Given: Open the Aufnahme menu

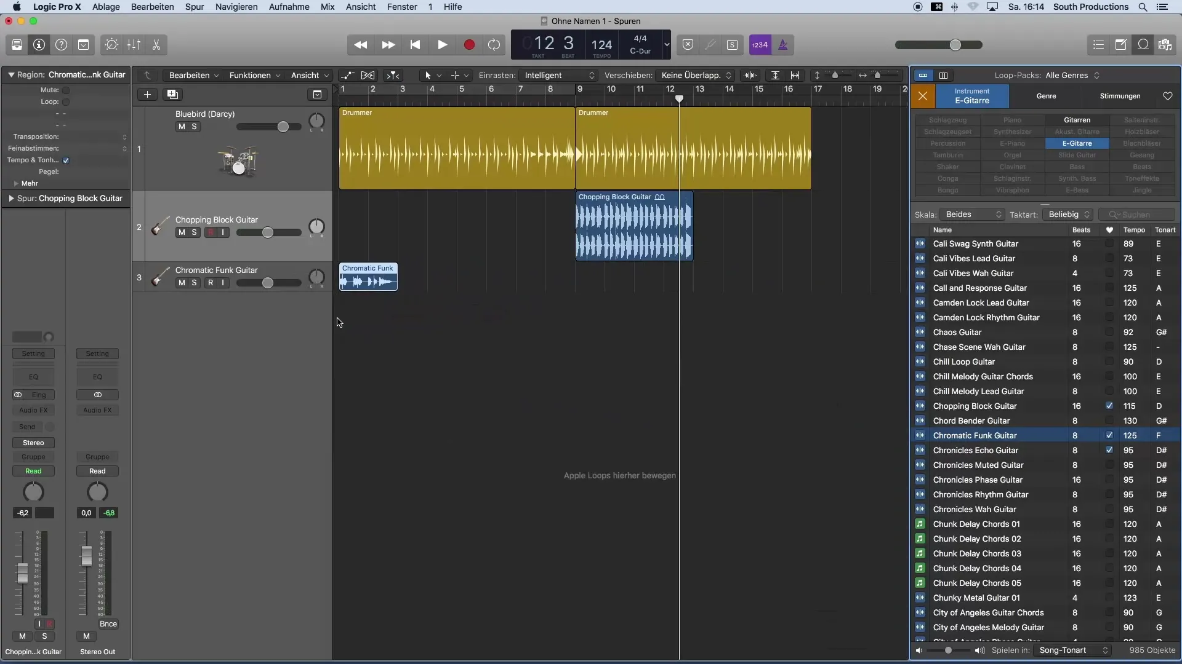Looking at the screenshot, I should click(289, 7).
